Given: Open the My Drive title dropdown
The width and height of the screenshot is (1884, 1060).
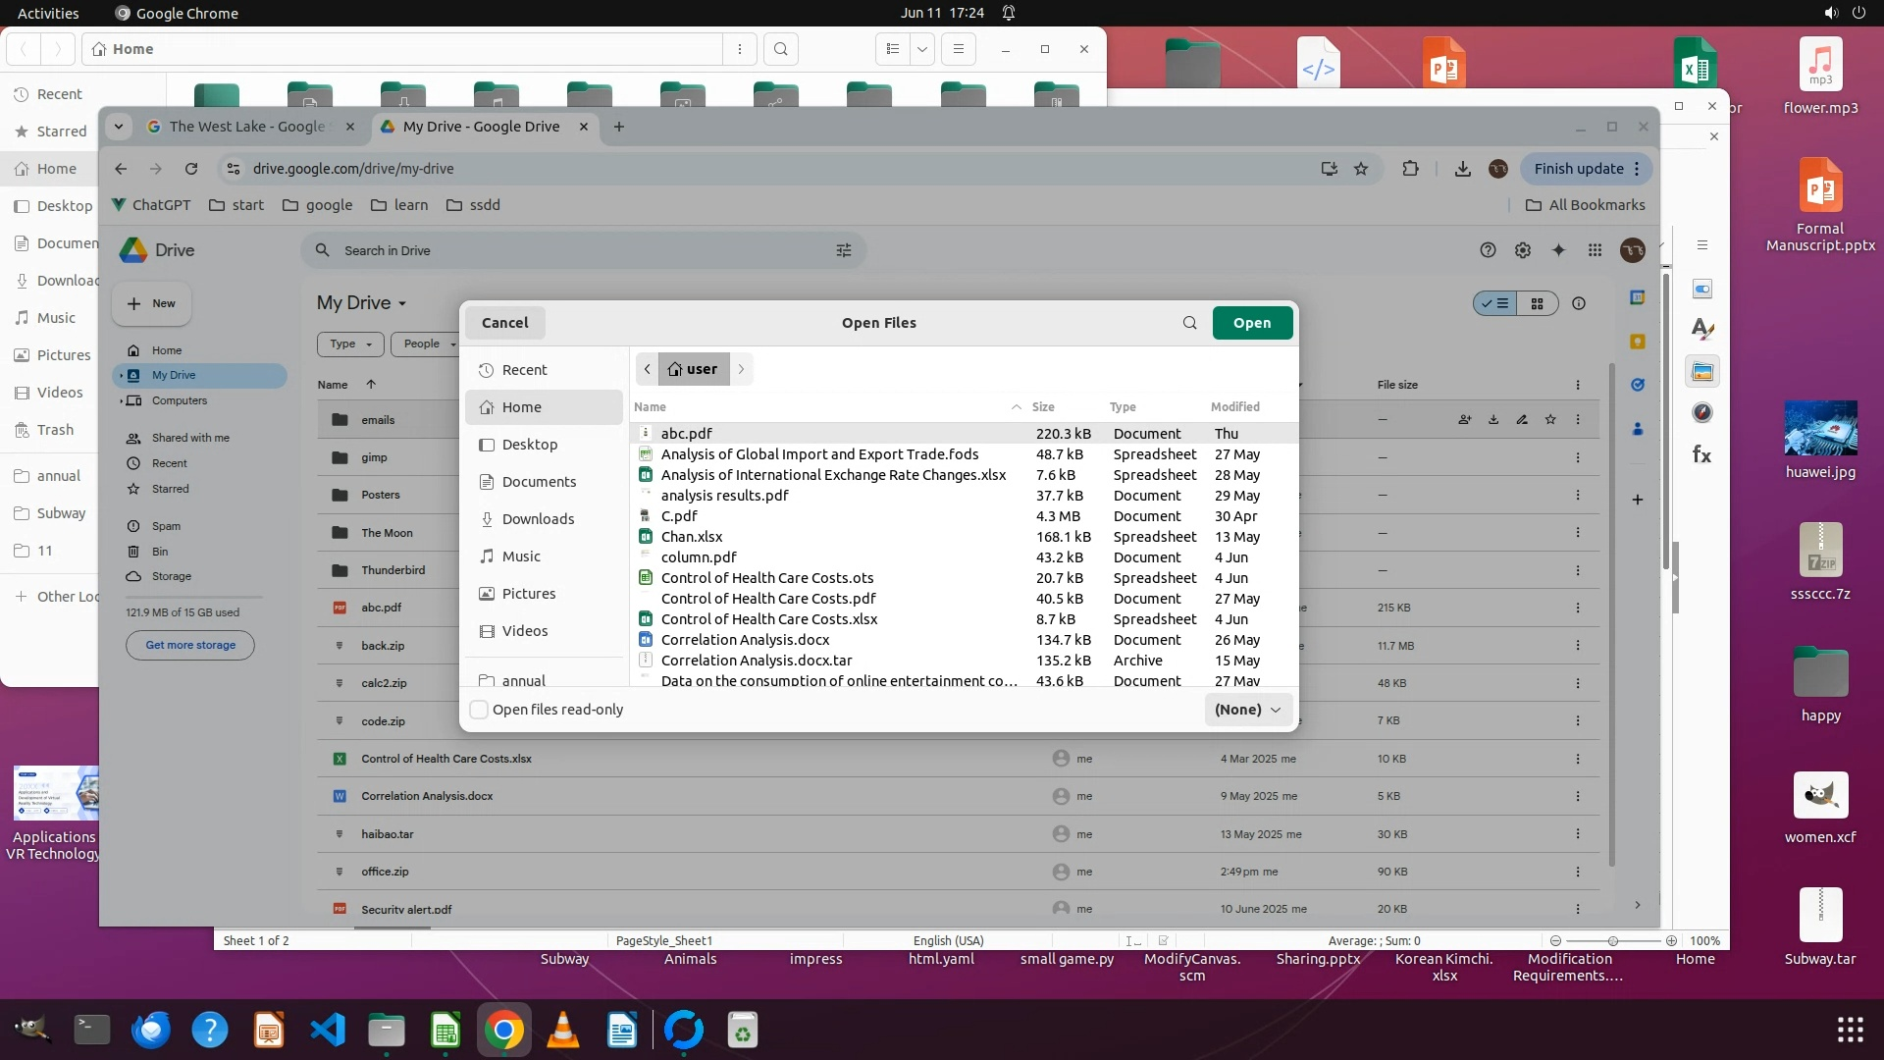Looking at the screenshot, I should pyautogui.click(x=361, y=303).
